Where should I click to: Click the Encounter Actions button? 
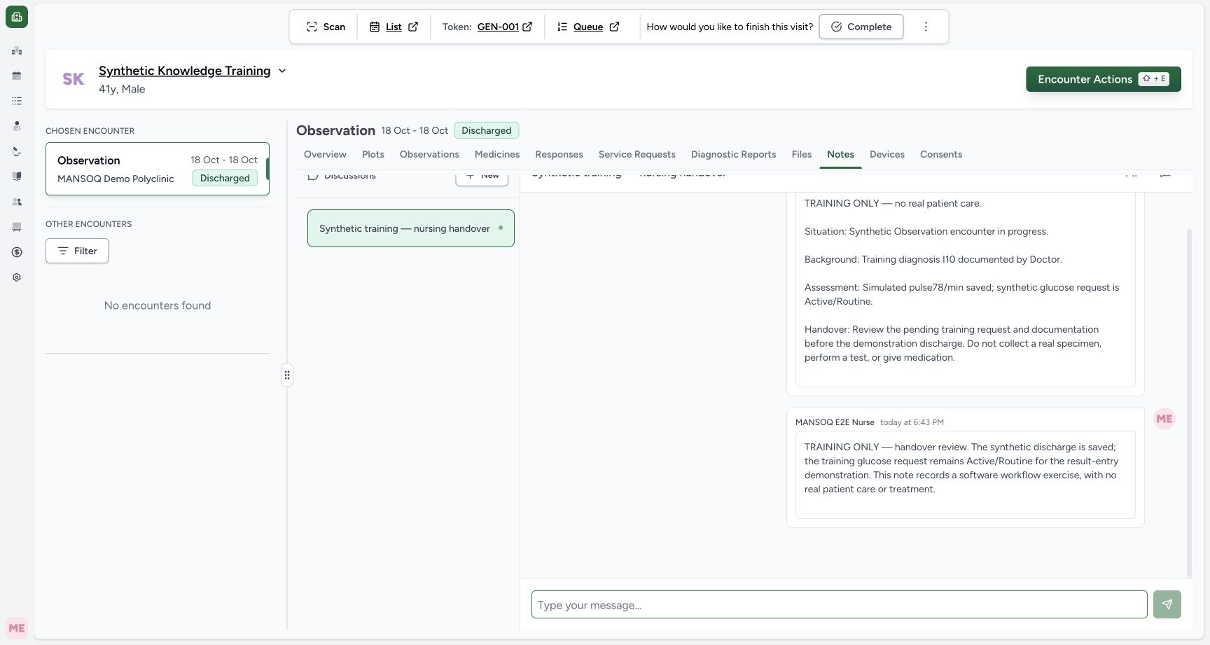(1103, 79)
